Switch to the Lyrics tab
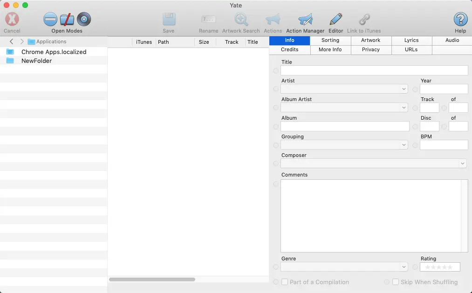The image size is (472, 293). coord(411,41)
